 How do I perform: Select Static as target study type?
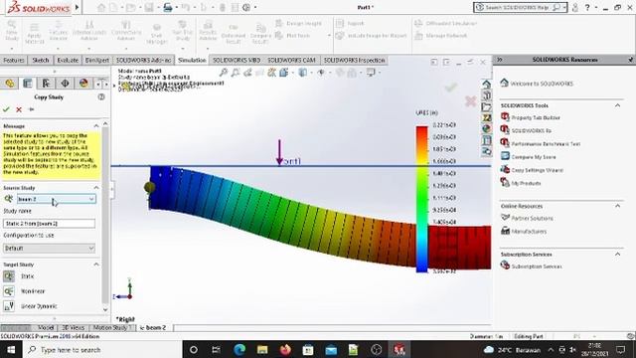tap(9, 276)
